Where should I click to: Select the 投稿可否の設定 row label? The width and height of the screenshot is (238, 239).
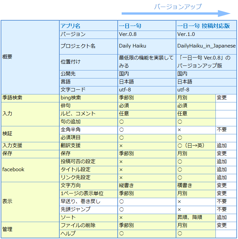[x=88, y=162]
